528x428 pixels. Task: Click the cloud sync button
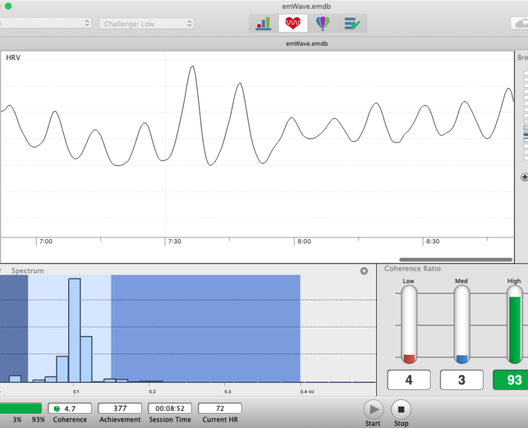[x=520, y=23]
